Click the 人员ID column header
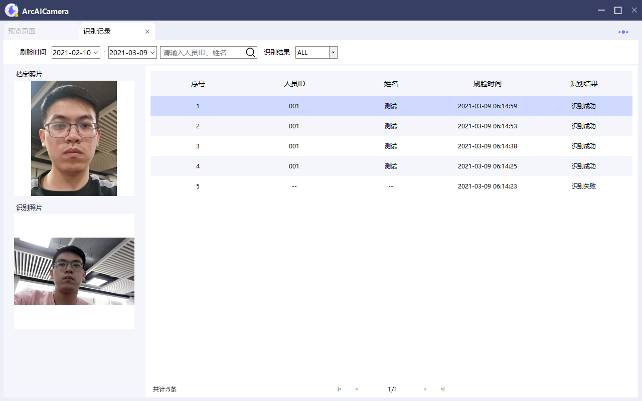The image size is (642, 401). (x=294, y=84)
